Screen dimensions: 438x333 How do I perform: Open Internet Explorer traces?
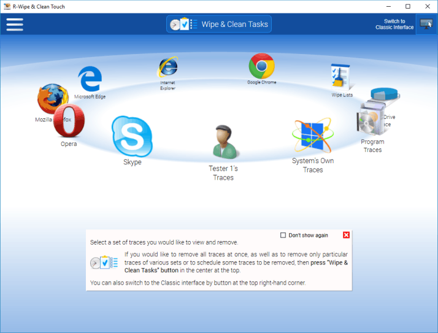(167, 67)
